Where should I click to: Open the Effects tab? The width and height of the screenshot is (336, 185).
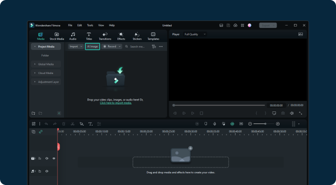coord(121,36)
